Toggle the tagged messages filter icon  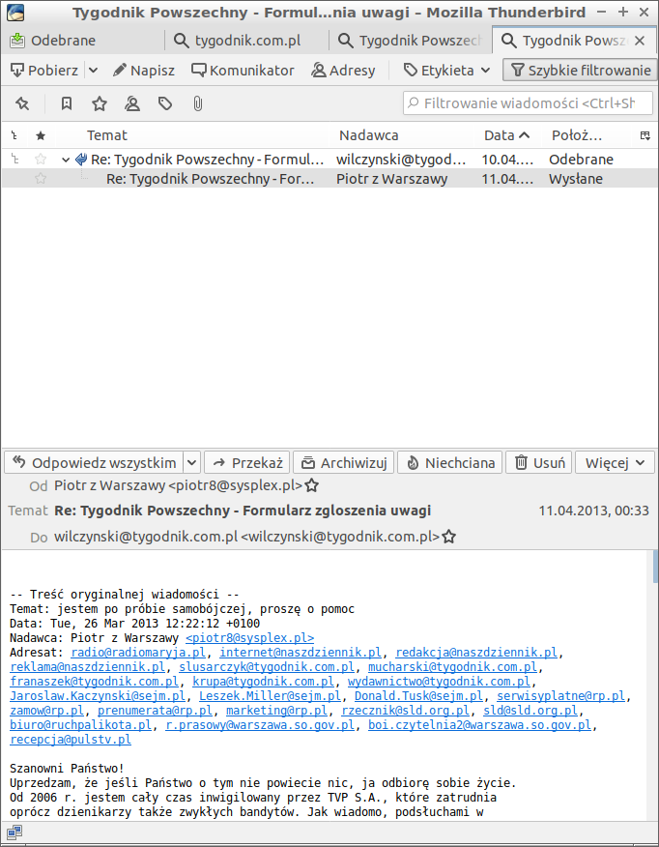(165, 103)
